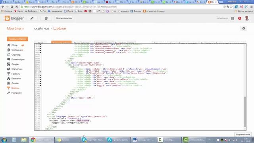
Task: Click the user profile avatar
Action: [247, 18]
